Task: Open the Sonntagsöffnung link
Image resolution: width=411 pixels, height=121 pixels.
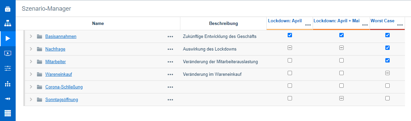Action: (x=62, y=99)
